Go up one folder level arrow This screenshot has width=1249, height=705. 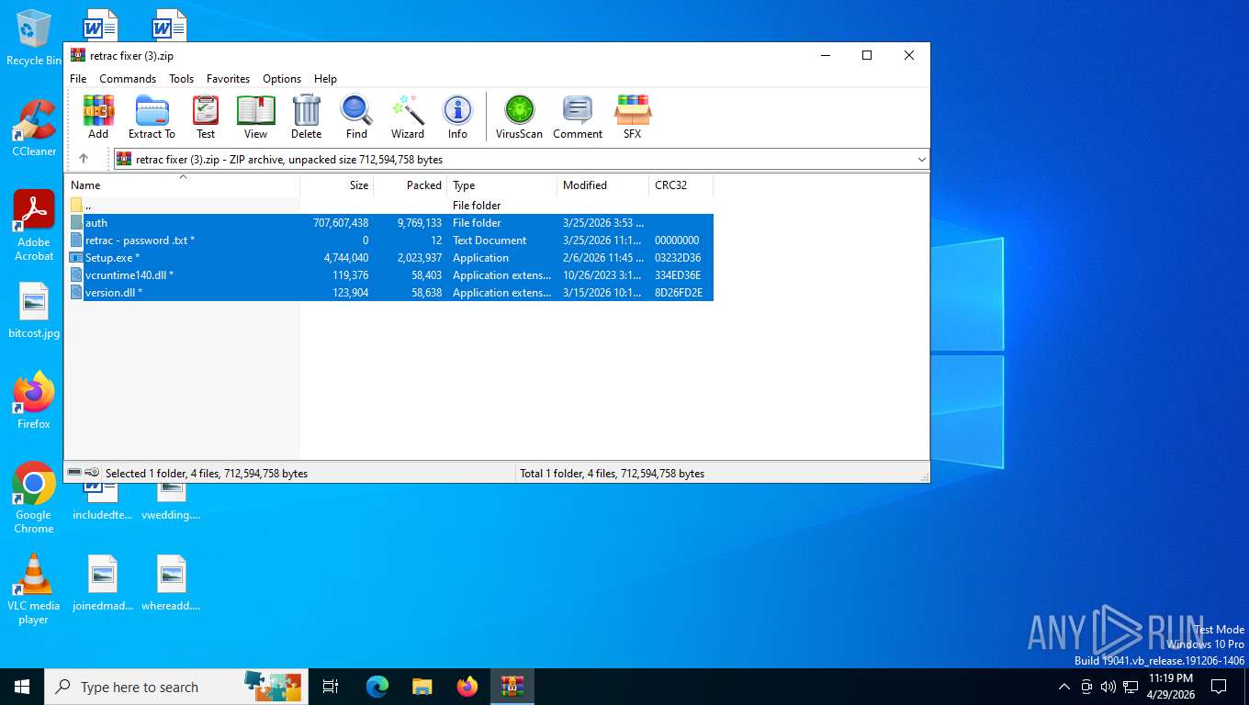tap(84, 159)
